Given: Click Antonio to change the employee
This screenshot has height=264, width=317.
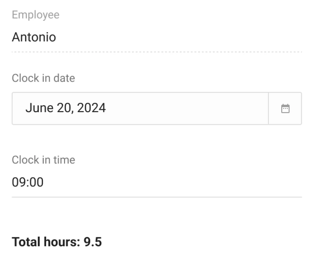Looking at the screenshot, I should (34, 37).
